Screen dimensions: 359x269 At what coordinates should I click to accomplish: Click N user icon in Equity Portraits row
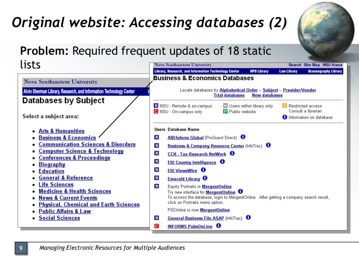157,186
